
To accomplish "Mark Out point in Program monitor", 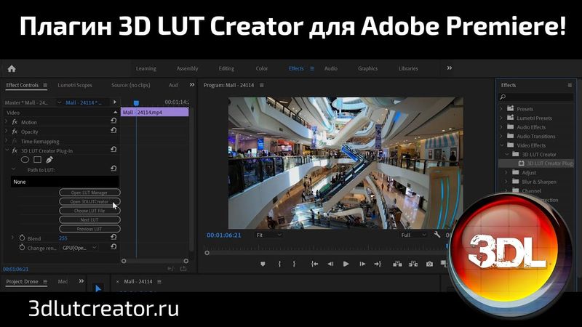I will pos(294,264).
